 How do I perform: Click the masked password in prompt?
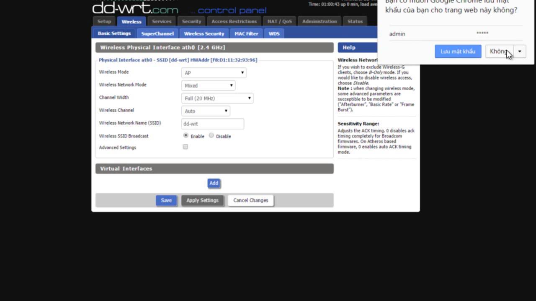pos(482,33)
